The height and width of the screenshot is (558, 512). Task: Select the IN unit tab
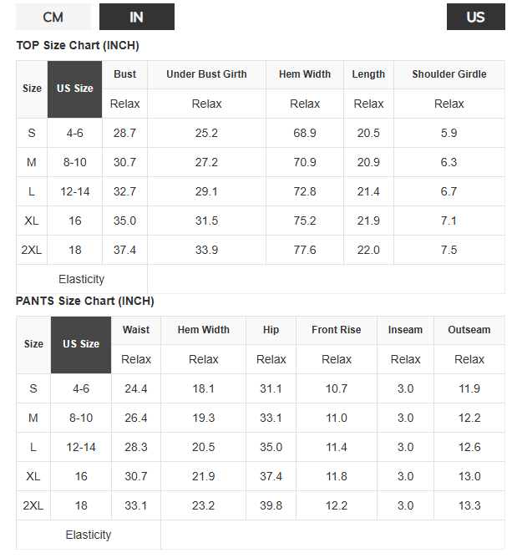point(136,17)
